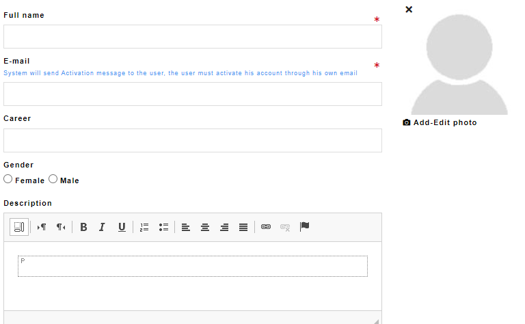Justify the description text
Image resolution: width=525 pixels, height=324 pixels.
tap(243, 227)
